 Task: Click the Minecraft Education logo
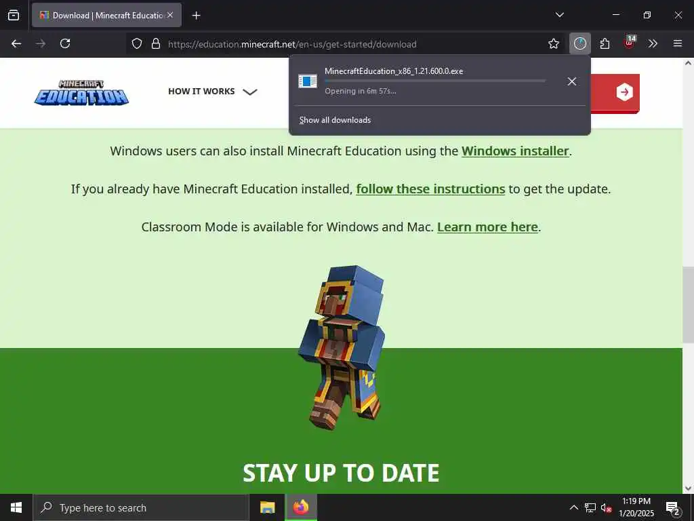pos(81,92)
